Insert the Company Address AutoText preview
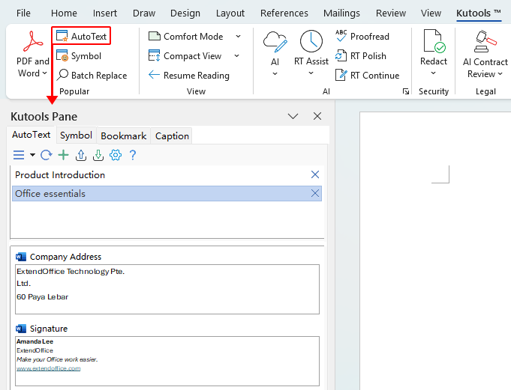The height and width of the screenshot is (390, 511). pyautogui.click(x=167, y=289)
